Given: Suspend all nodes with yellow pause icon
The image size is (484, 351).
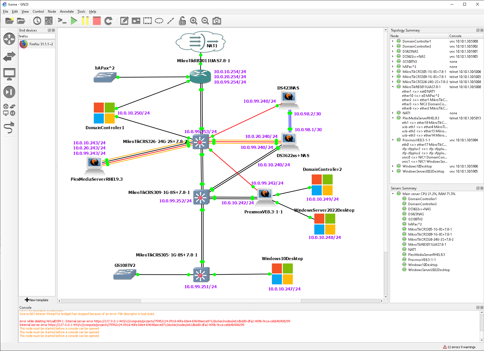Looking at the screenshot, I should (85, 21).
